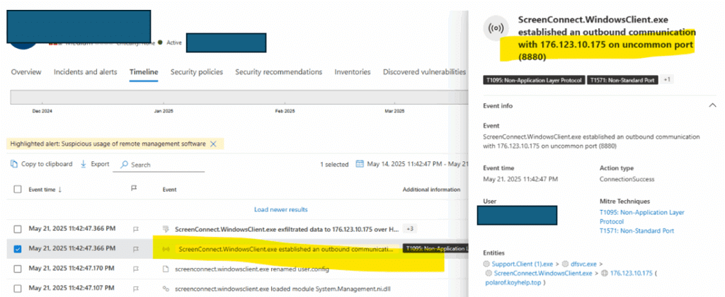Check the renamed user.config event checkbox
The width and height of the screenshot is (725, 297).
(18, 269)
